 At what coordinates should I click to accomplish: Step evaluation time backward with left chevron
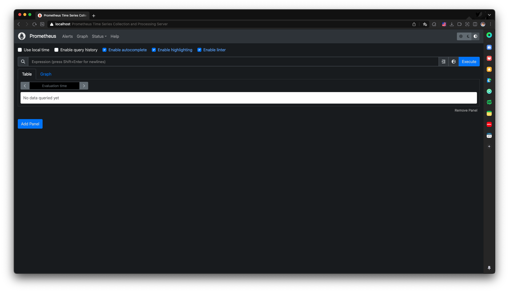25,86
